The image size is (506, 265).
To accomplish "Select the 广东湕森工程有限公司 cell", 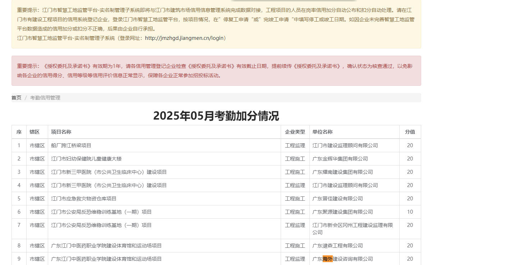I will [x=337, y=246].
